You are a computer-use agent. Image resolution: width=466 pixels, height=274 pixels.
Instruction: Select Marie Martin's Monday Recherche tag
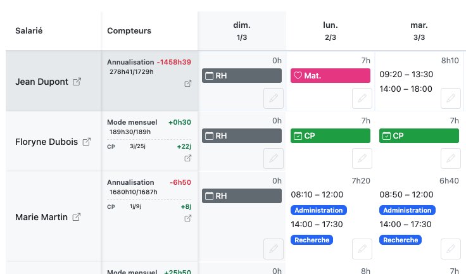click(x=312, y=240)
